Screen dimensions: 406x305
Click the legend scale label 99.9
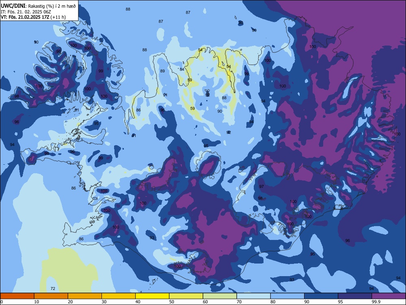pyautogui.click(x=376, y=302)
